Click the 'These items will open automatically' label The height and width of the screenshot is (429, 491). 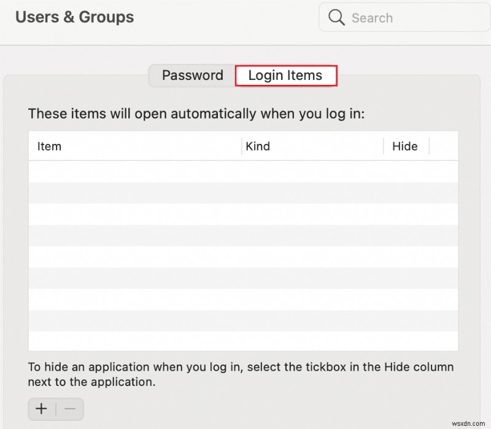[x=196, y=114]
